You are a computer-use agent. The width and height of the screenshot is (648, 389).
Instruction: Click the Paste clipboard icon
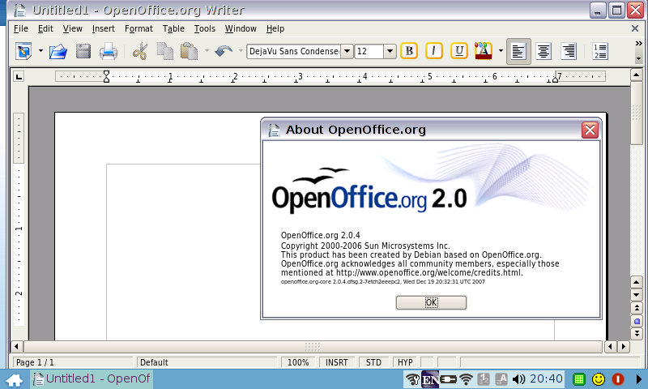190,51
